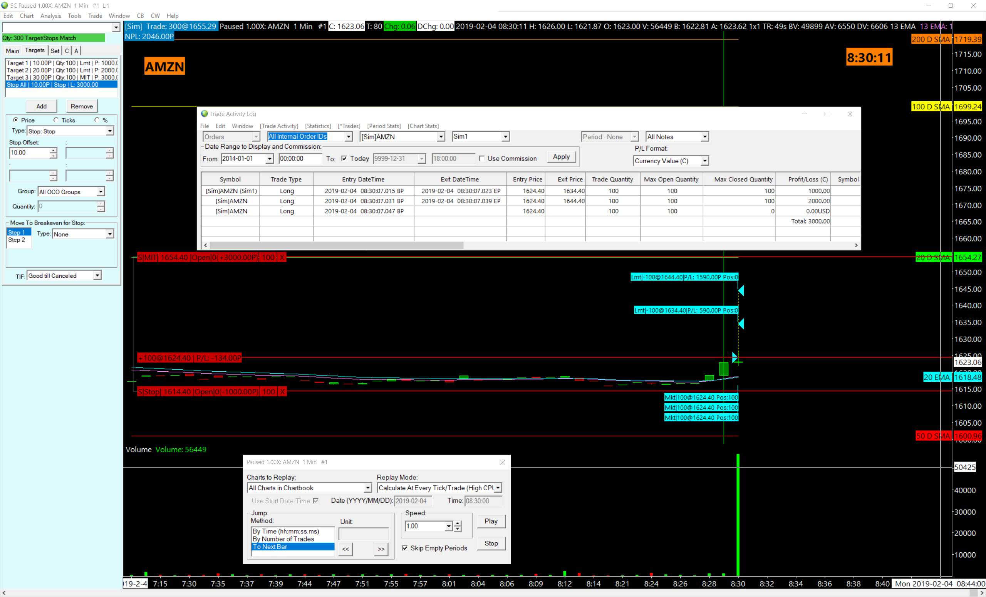The image size is (986, 597).
Task: Open the Analysis menu
Action: pos(50,16)
